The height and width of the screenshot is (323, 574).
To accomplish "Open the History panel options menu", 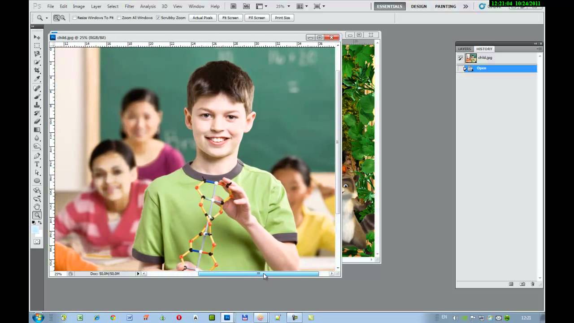I will coord(539,48).
